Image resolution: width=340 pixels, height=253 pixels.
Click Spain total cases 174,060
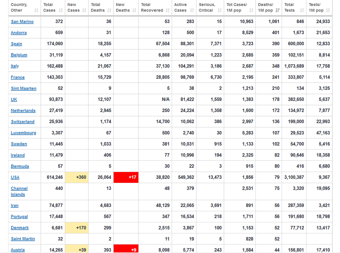[55, 44]
